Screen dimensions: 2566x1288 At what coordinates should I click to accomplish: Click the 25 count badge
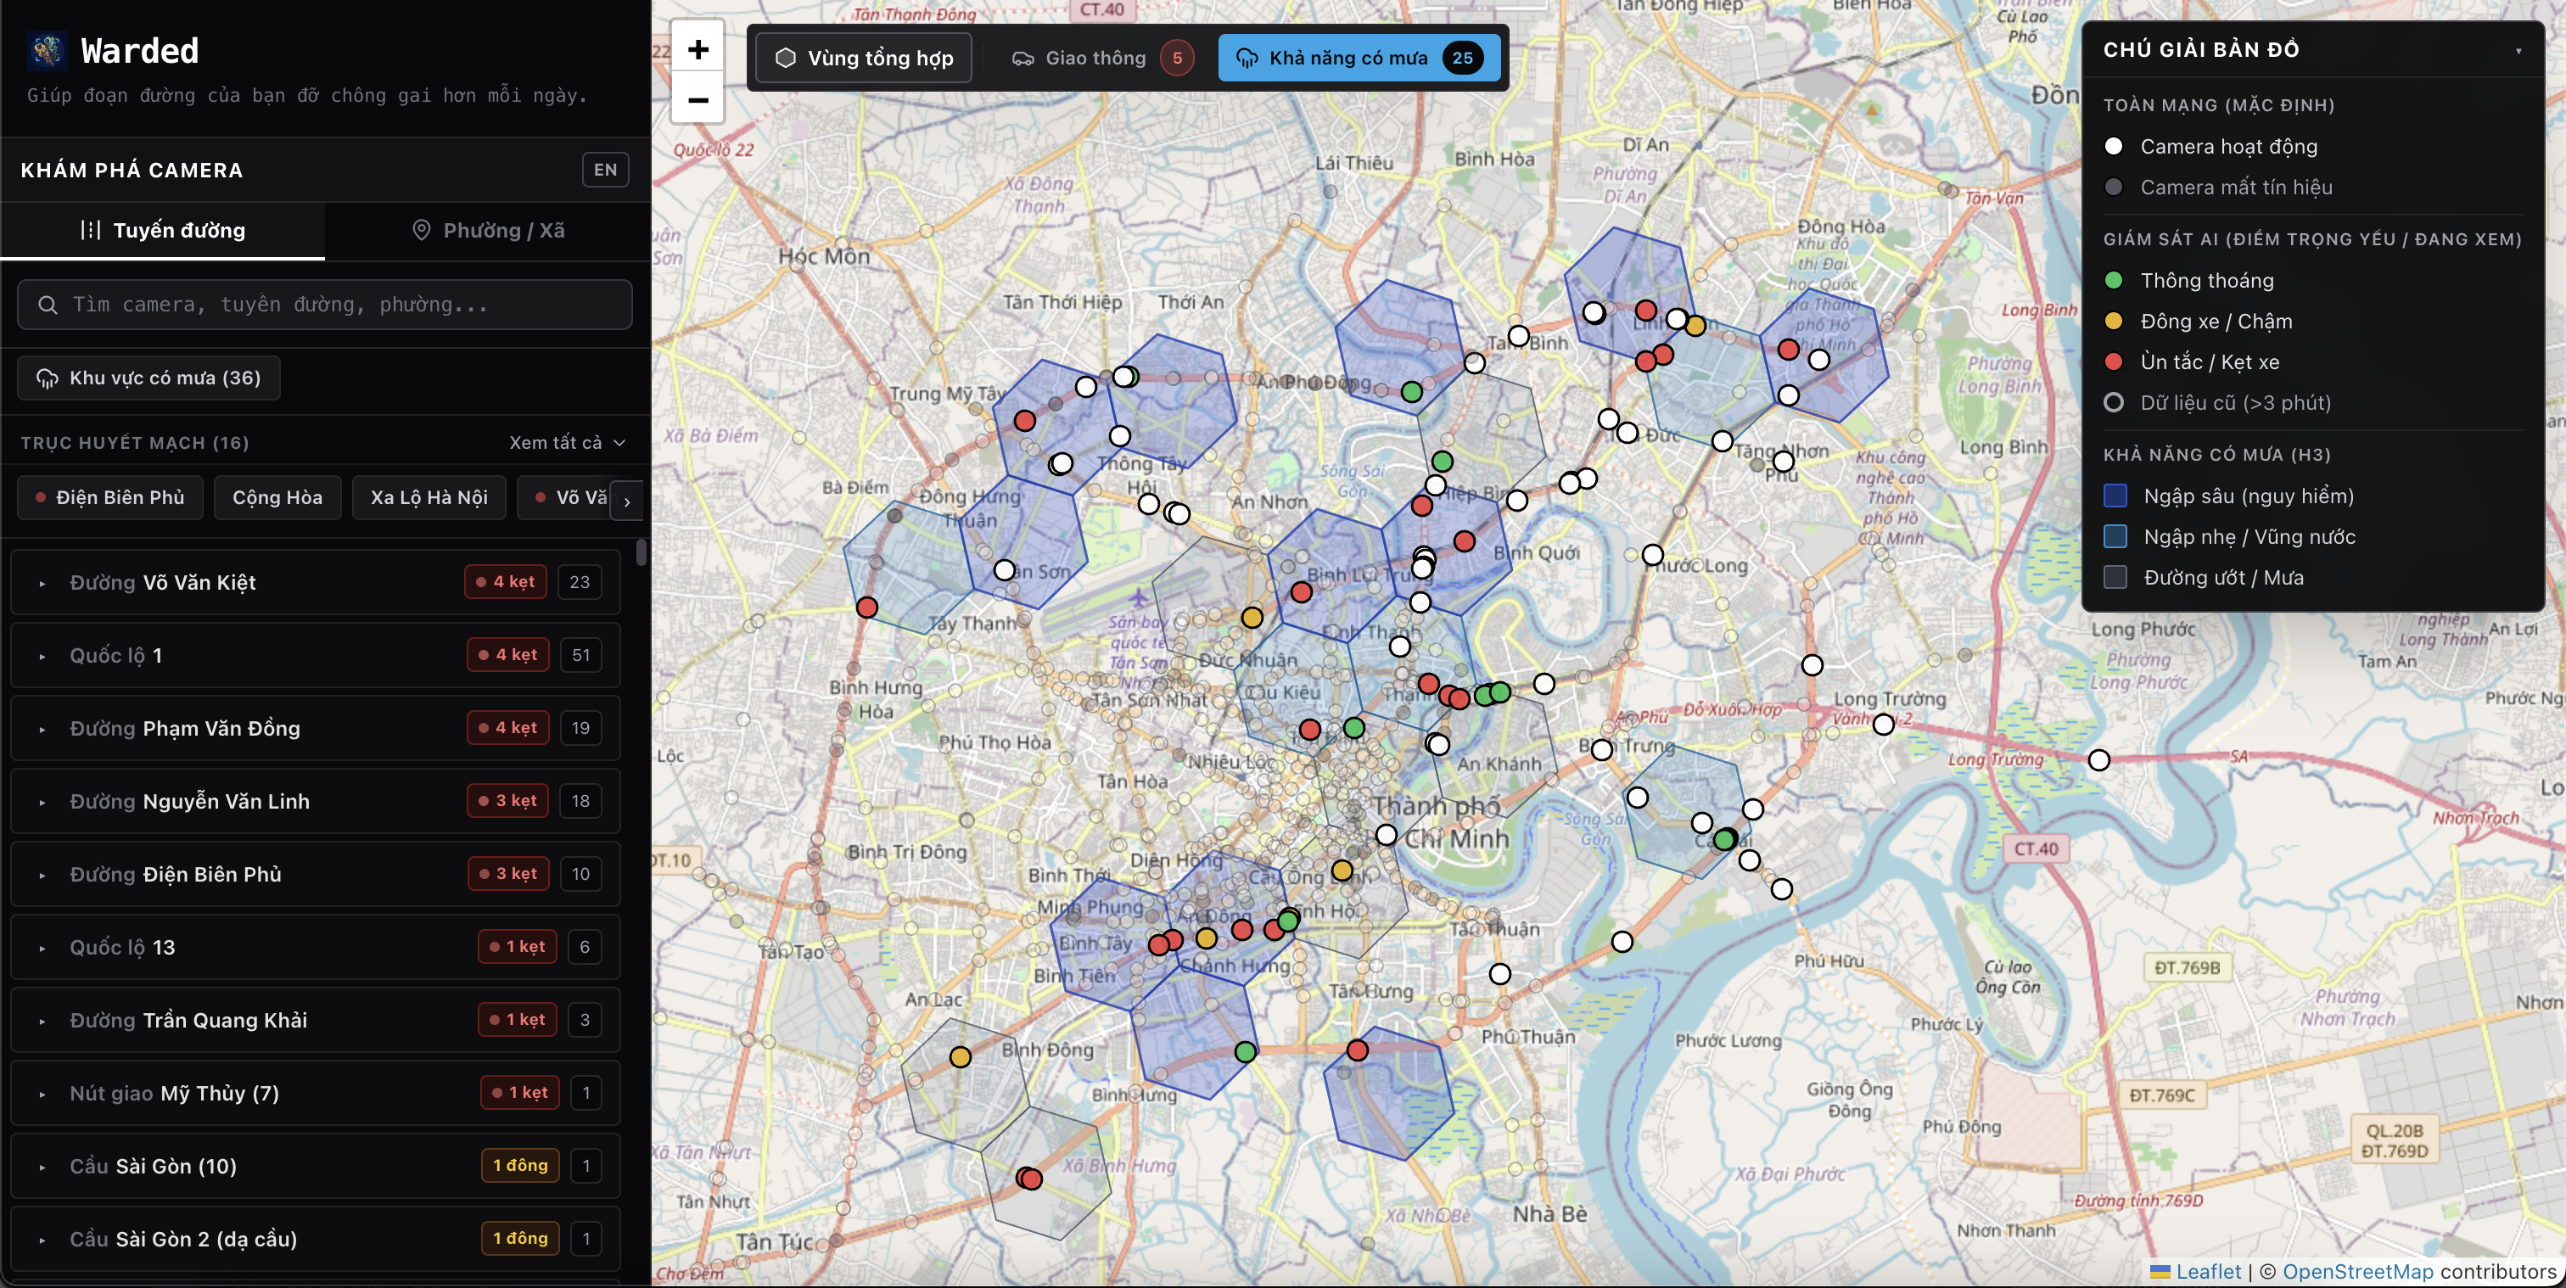[x=1462, y=58]
